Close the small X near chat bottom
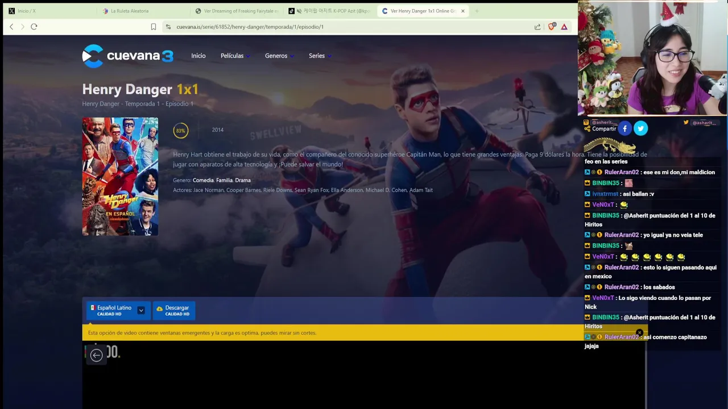The height and width of the screenshot is (409, 728). coord(639,333)
